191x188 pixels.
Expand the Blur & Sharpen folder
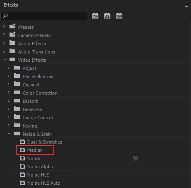click(x=9, y=76)
